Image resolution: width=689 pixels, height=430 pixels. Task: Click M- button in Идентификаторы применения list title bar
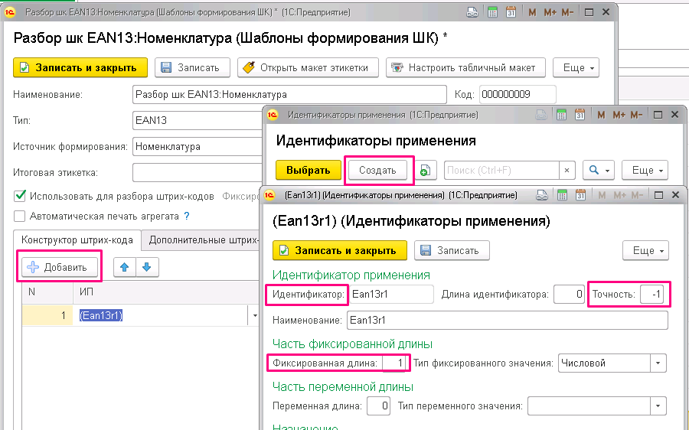636,115
